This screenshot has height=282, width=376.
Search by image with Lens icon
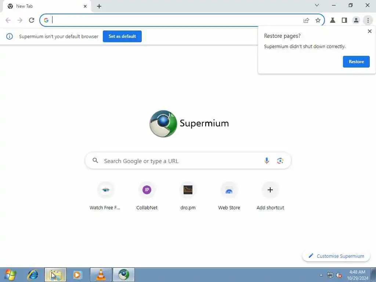[280, 161]
